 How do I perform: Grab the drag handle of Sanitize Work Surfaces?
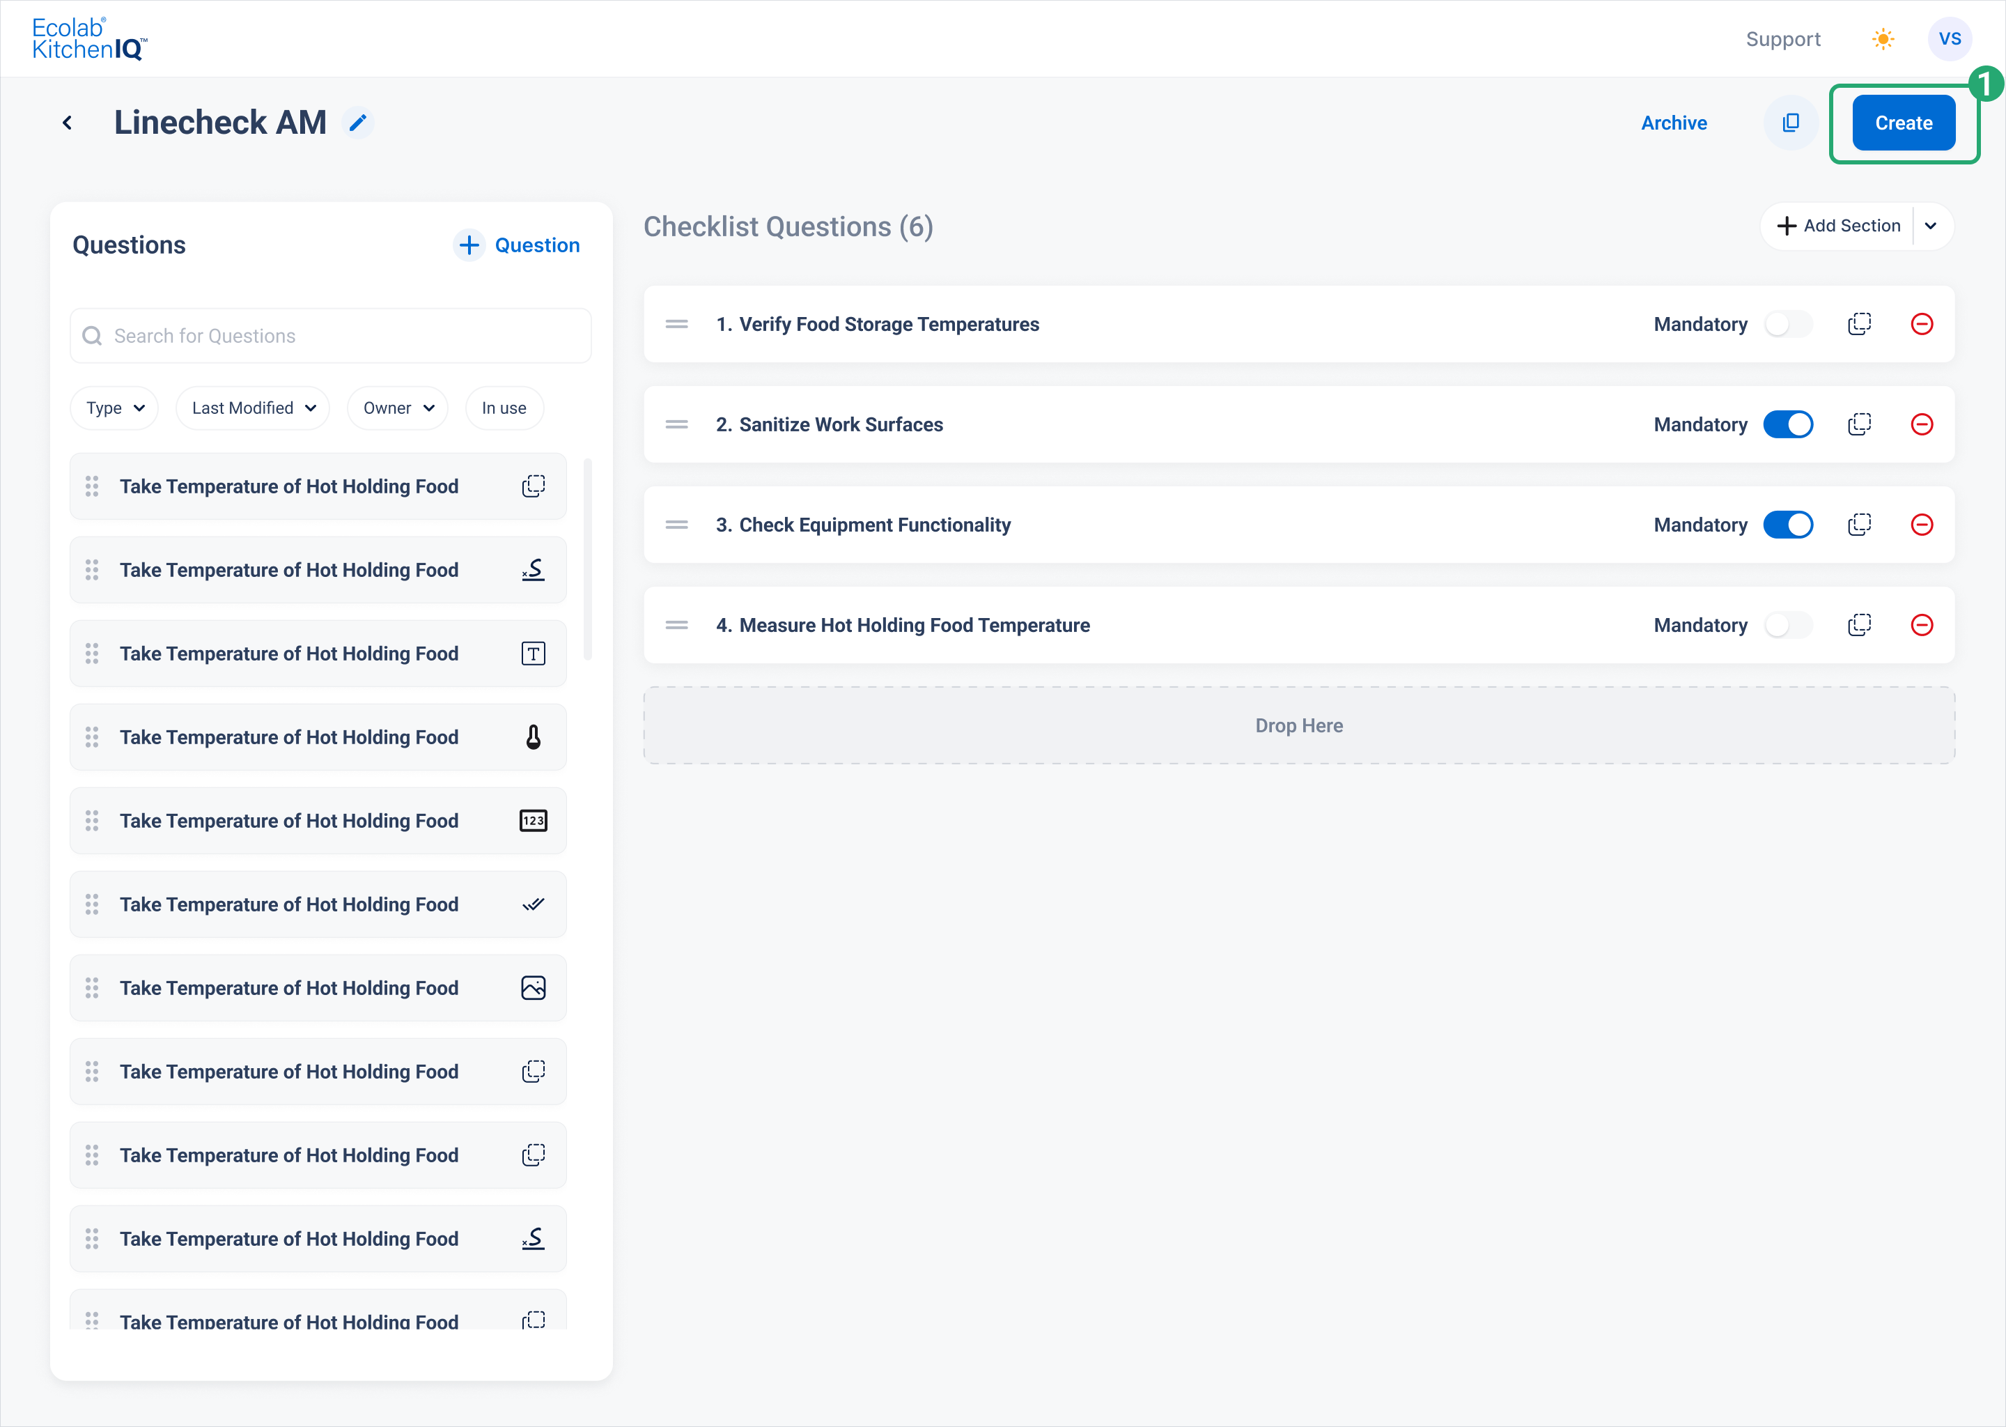pos(676,424)
